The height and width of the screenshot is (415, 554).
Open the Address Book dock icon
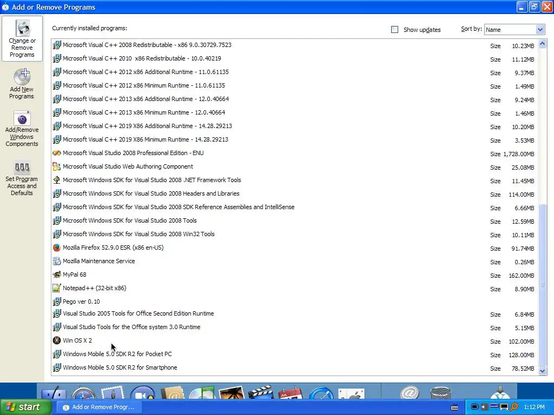point(173,392)
